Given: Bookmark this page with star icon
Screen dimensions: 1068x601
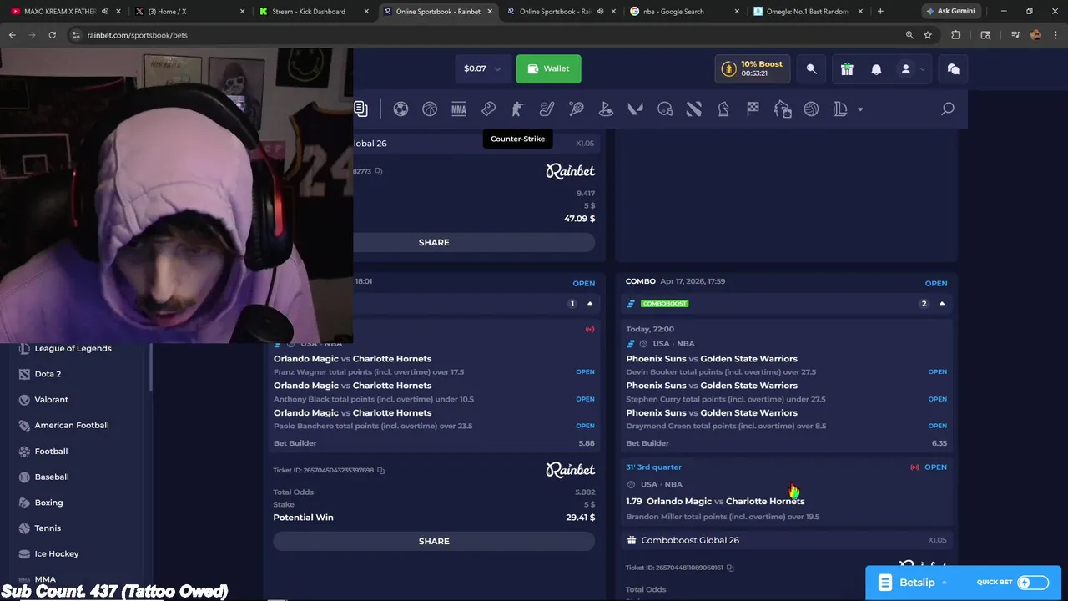Looking at the screenshot, I should click(x=928, y=35).
